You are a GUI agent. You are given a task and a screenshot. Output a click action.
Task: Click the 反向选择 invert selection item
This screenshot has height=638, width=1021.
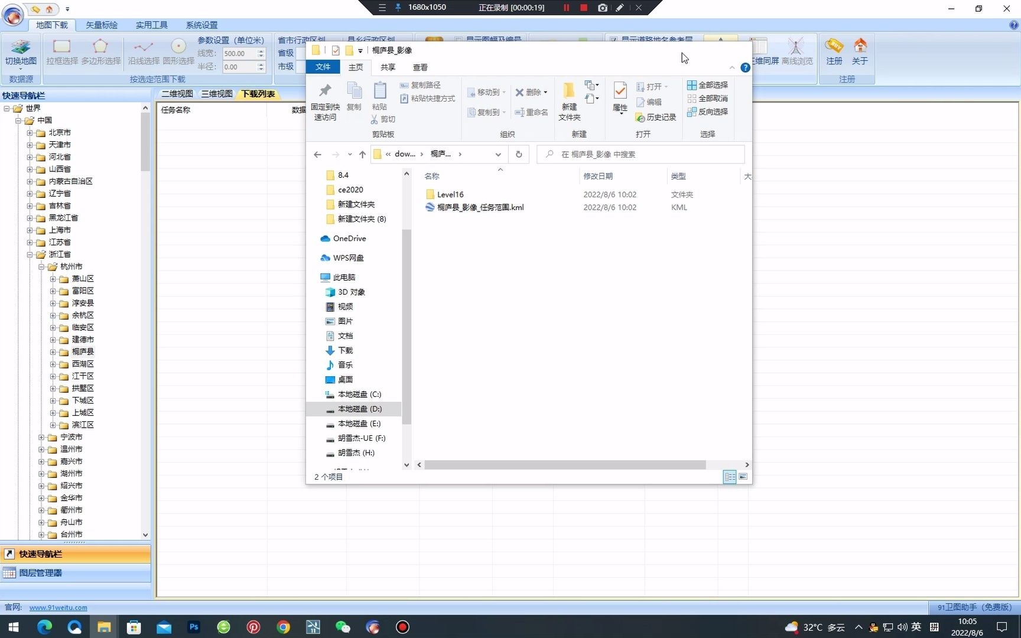707,112
